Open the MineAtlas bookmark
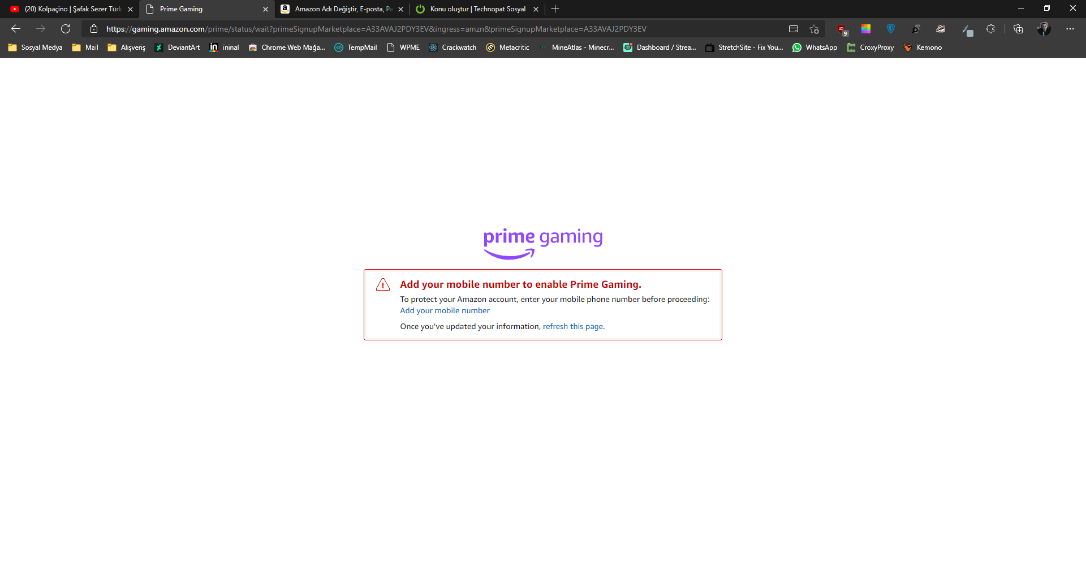Viewport: 1086px width, 588px height. [576, 47]
